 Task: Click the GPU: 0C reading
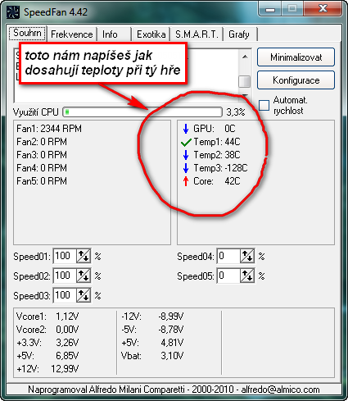click(x=215, y=129)
